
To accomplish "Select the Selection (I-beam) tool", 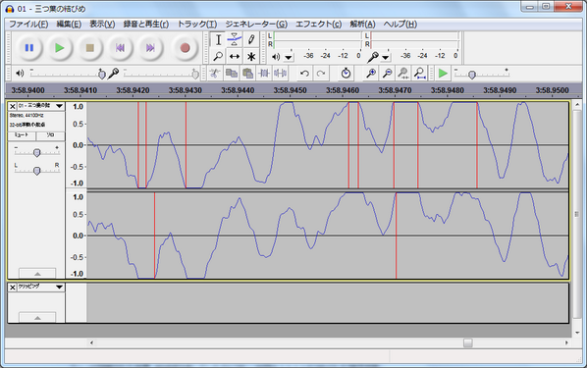I will (x=218, y=39).
